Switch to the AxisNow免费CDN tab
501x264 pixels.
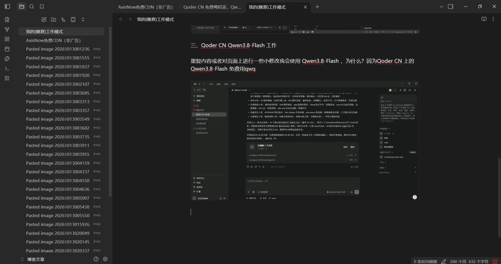[145, 7]
